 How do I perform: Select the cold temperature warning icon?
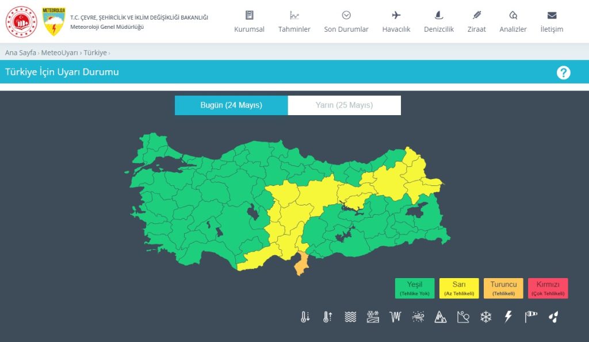305,317
